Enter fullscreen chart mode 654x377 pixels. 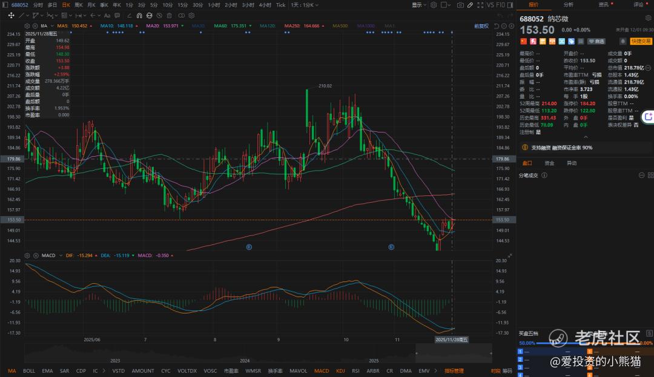click(480, 5)
